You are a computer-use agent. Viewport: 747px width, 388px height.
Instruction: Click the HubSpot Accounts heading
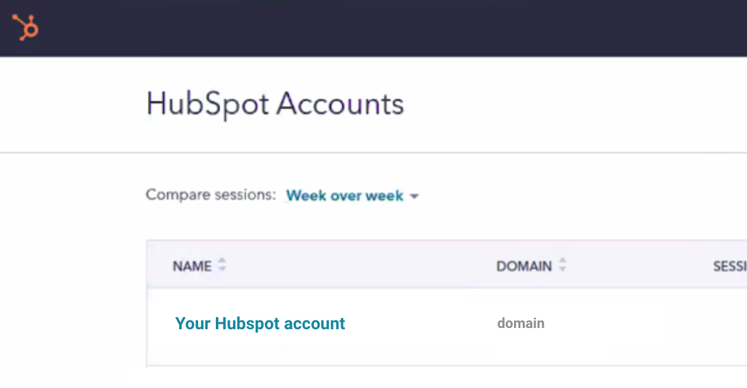pyautogui.click(x=275, y=104)
